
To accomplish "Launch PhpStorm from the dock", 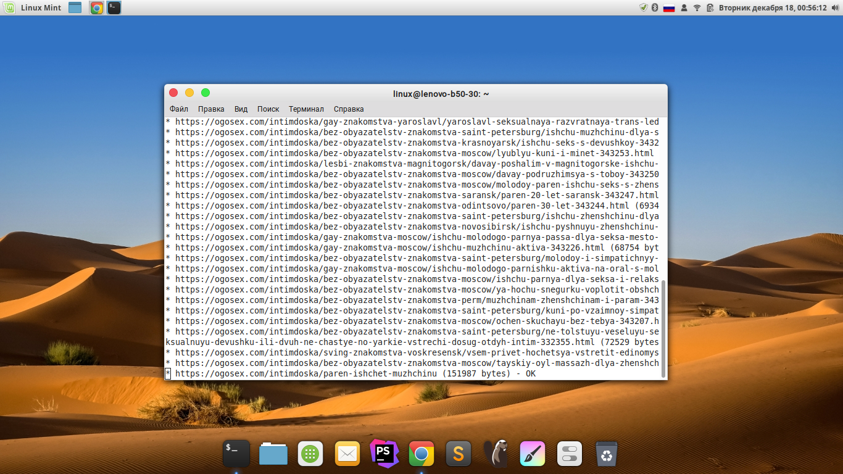I will (384, 454).
